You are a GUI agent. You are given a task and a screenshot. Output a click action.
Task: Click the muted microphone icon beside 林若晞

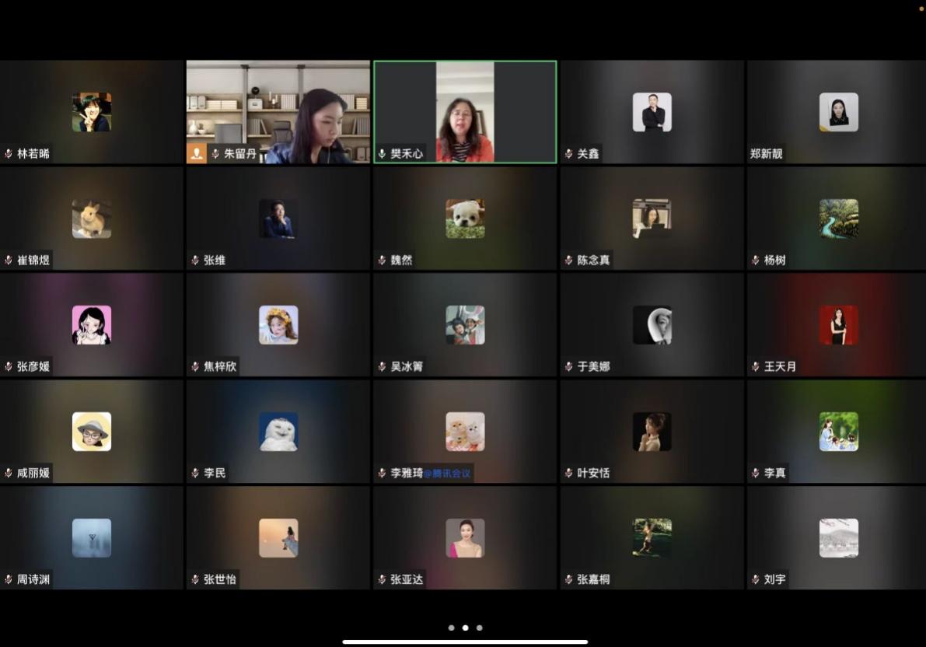(9, 154)
